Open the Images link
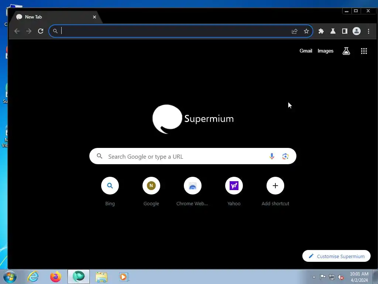 tap(326, 51)
